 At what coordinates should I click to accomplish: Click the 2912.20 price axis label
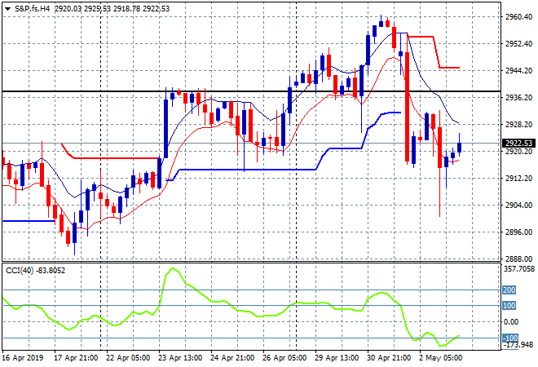tap(518, 178)
